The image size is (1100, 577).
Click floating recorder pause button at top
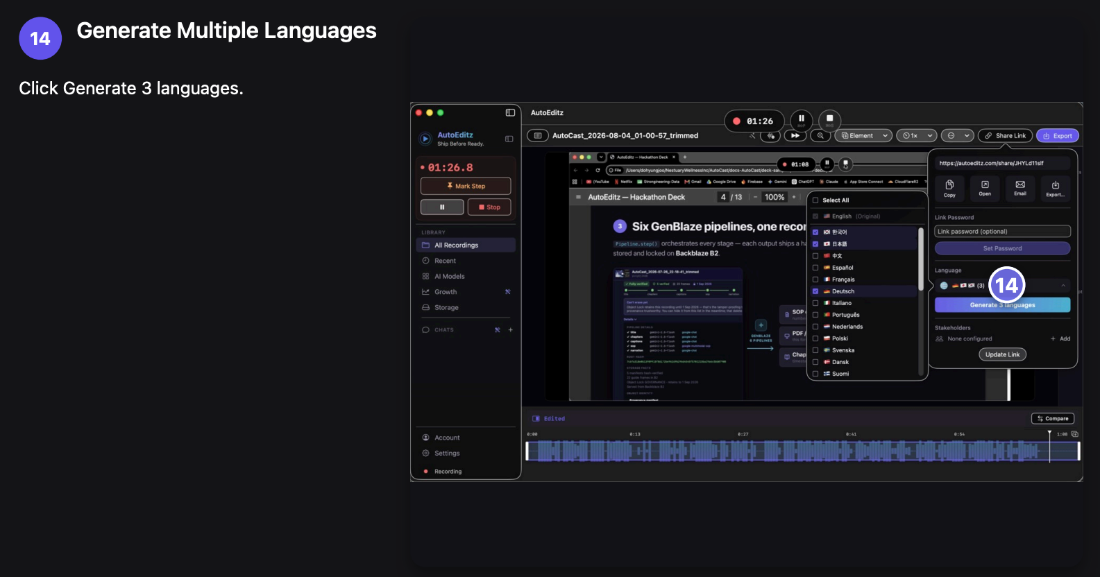coord(802,120)
